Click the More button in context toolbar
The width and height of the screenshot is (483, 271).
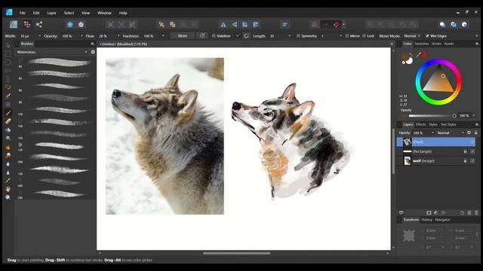[183, 36]
